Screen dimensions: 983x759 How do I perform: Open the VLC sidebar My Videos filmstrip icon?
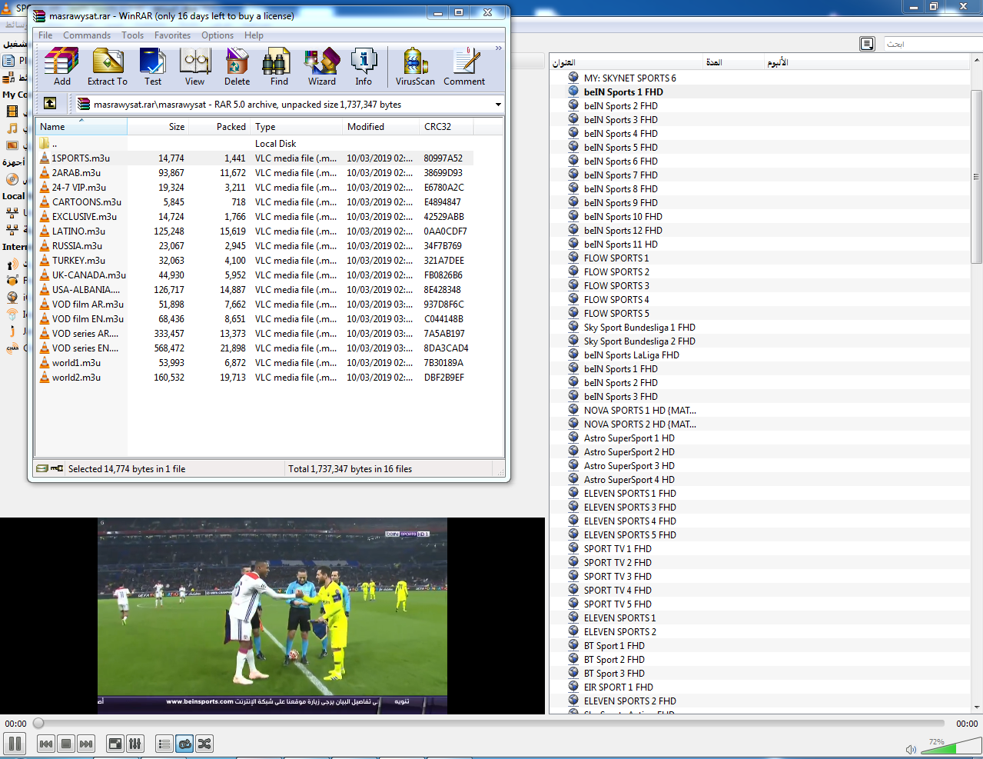click(12, 112)
